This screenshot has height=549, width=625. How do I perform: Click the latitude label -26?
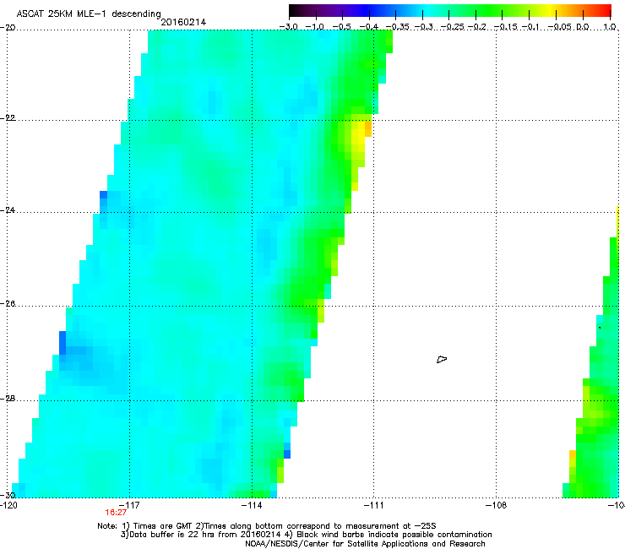click(8, 304)
